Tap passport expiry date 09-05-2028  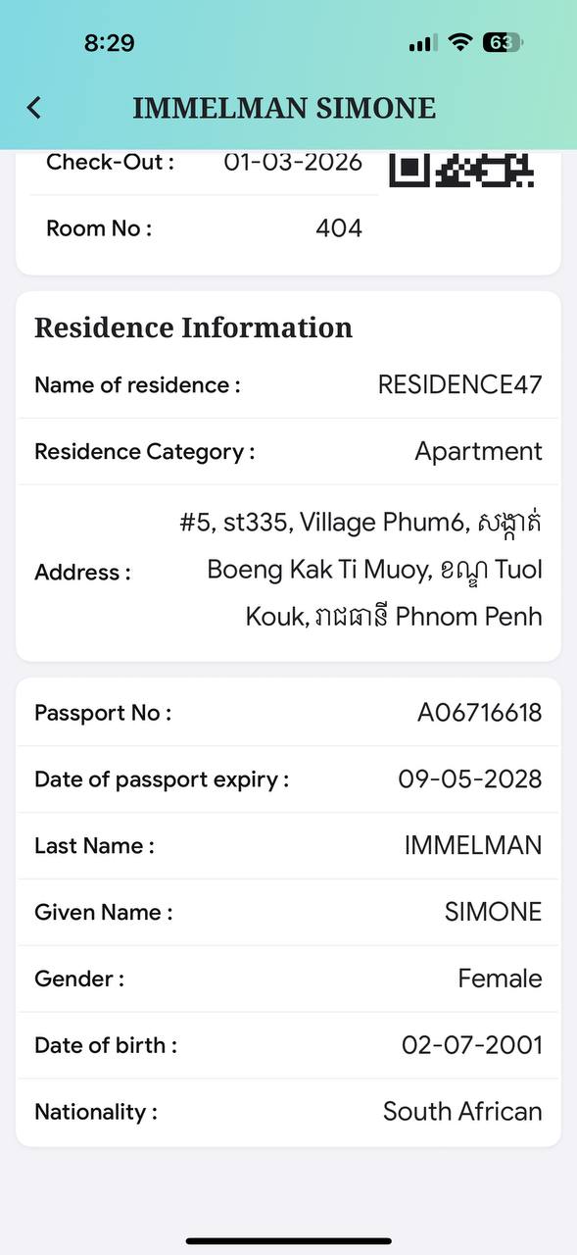click(x=469, y=779)
